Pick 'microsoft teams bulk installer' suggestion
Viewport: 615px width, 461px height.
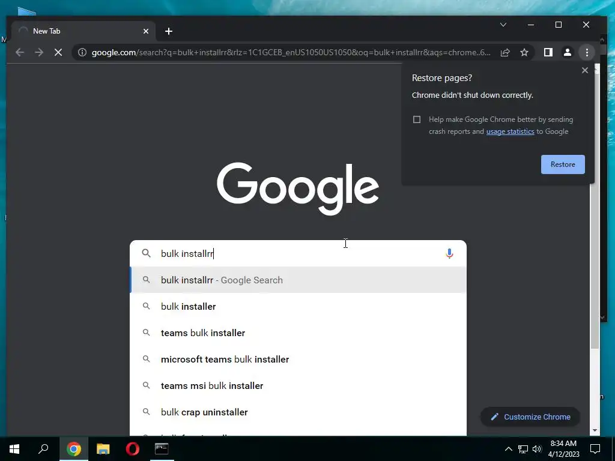298,359
